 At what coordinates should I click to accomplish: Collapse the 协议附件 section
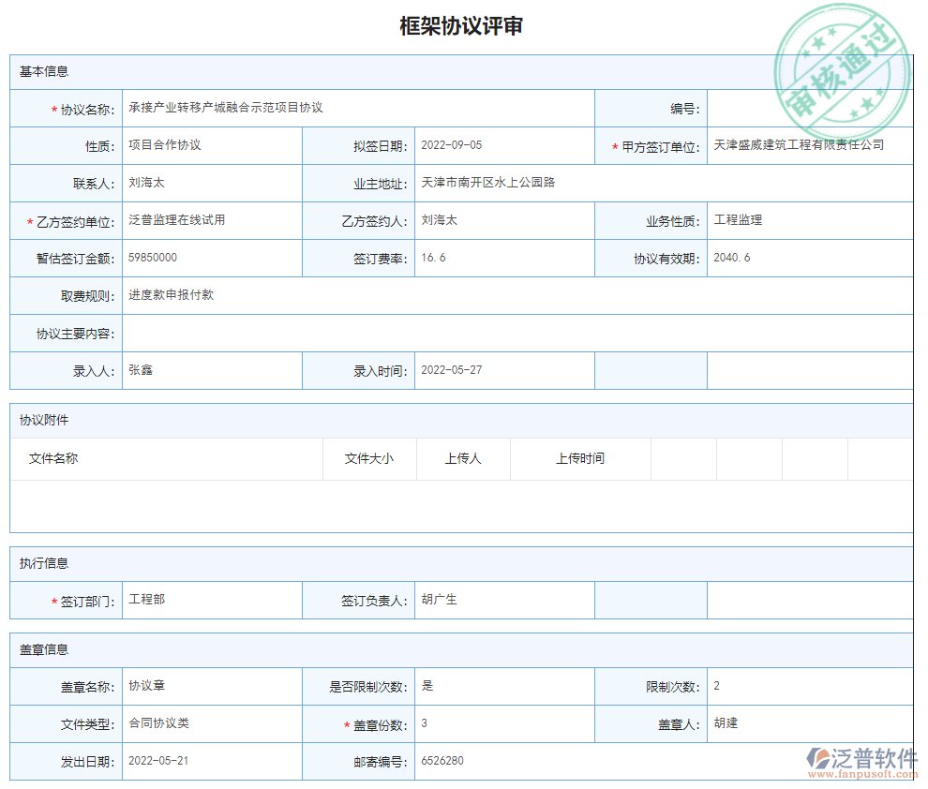point(49,420)
